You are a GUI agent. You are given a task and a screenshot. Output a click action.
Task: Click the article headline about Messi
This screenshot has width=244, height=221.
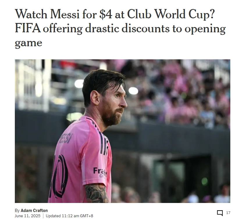tap(120, 28)
